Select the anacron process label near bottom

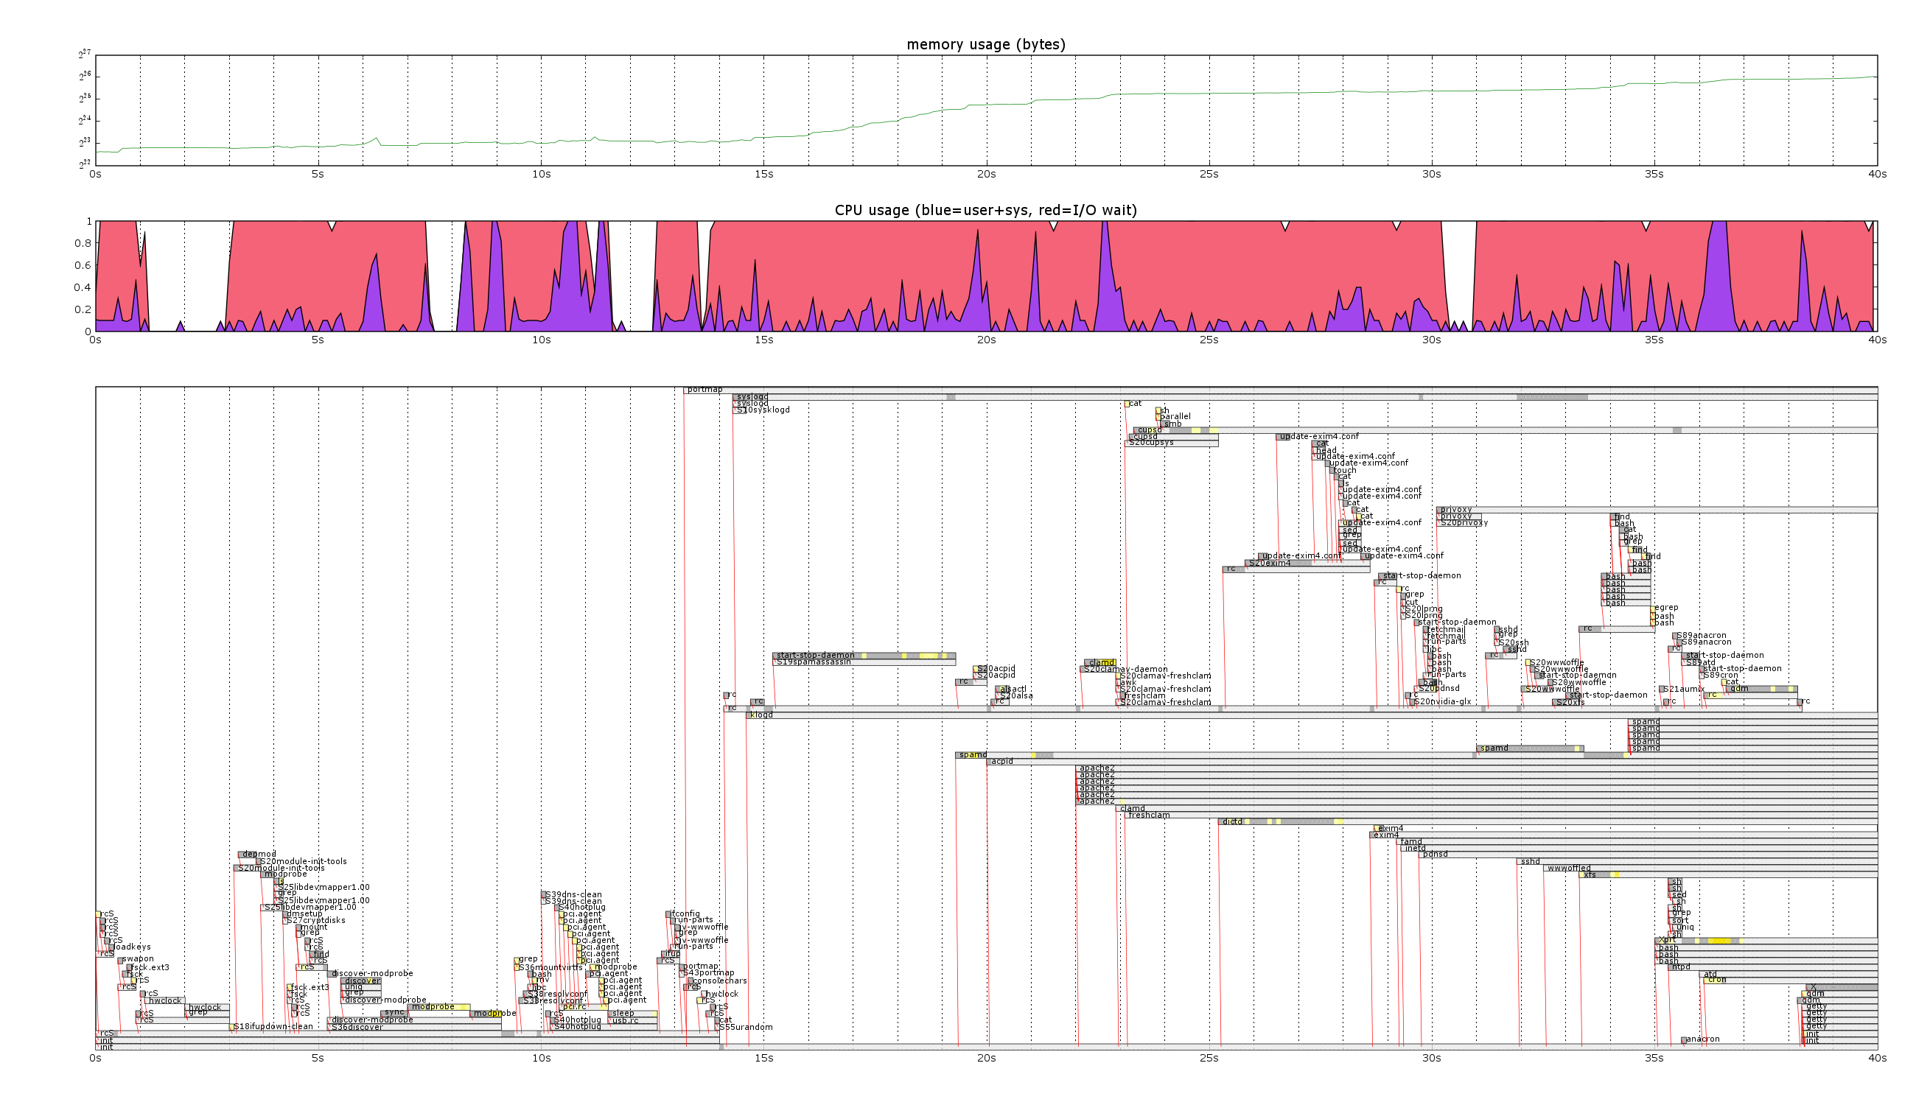[1702, 1039]
